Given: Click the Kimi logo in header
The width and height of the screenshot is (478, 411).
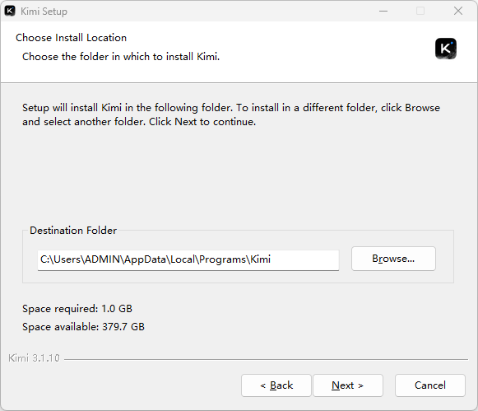Looking at the screenshot, I should (x=446, y=49).
